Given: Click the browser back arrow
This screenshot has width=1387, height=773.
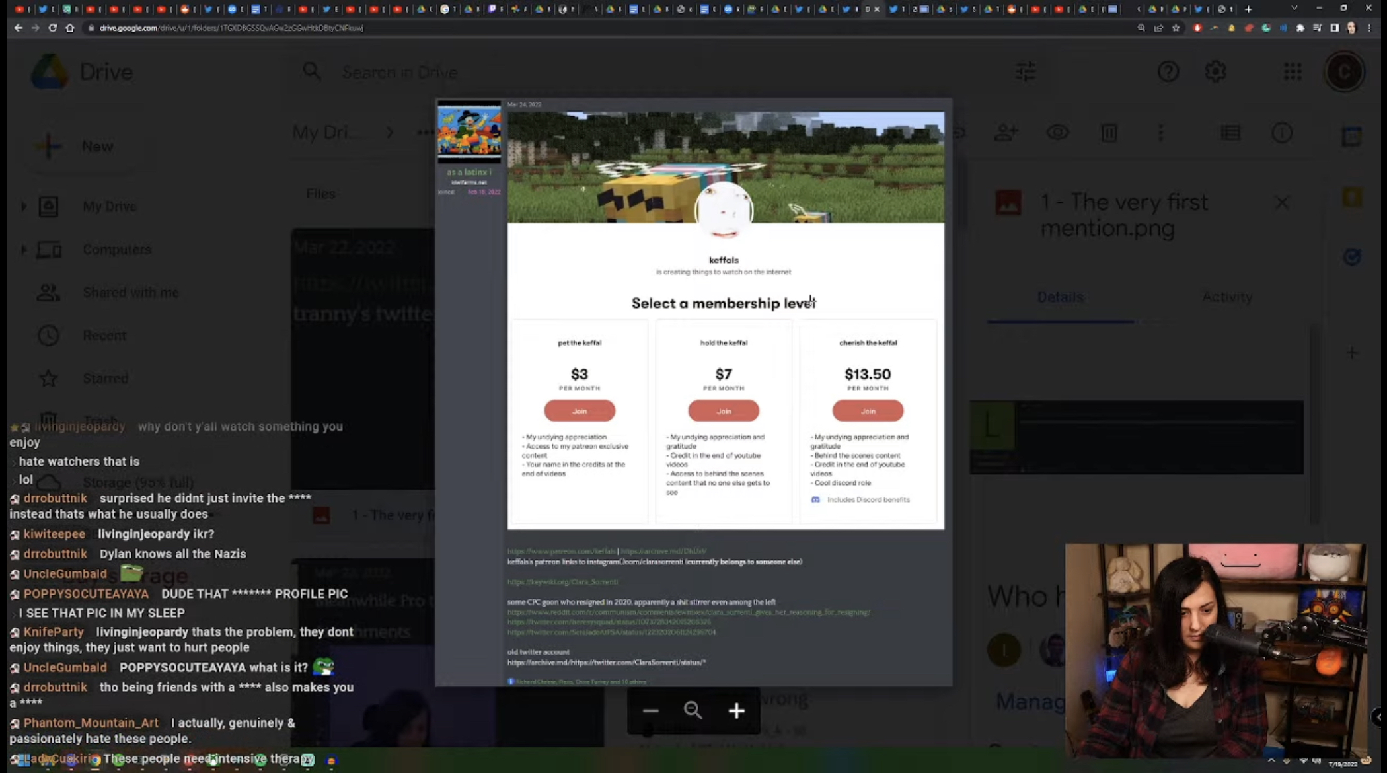Looking at the screenshot, I should [18, 28].
